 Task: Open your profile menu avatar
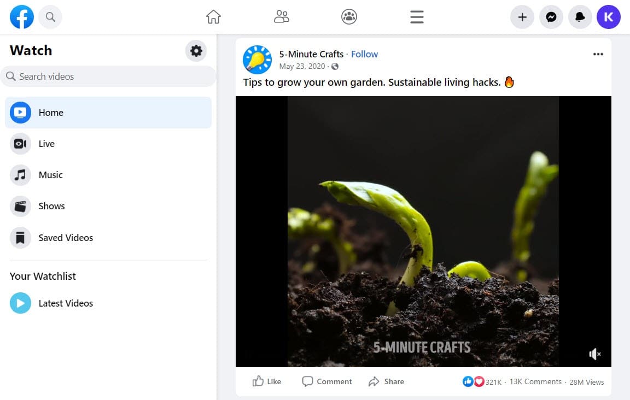click(x=608, y=16)
